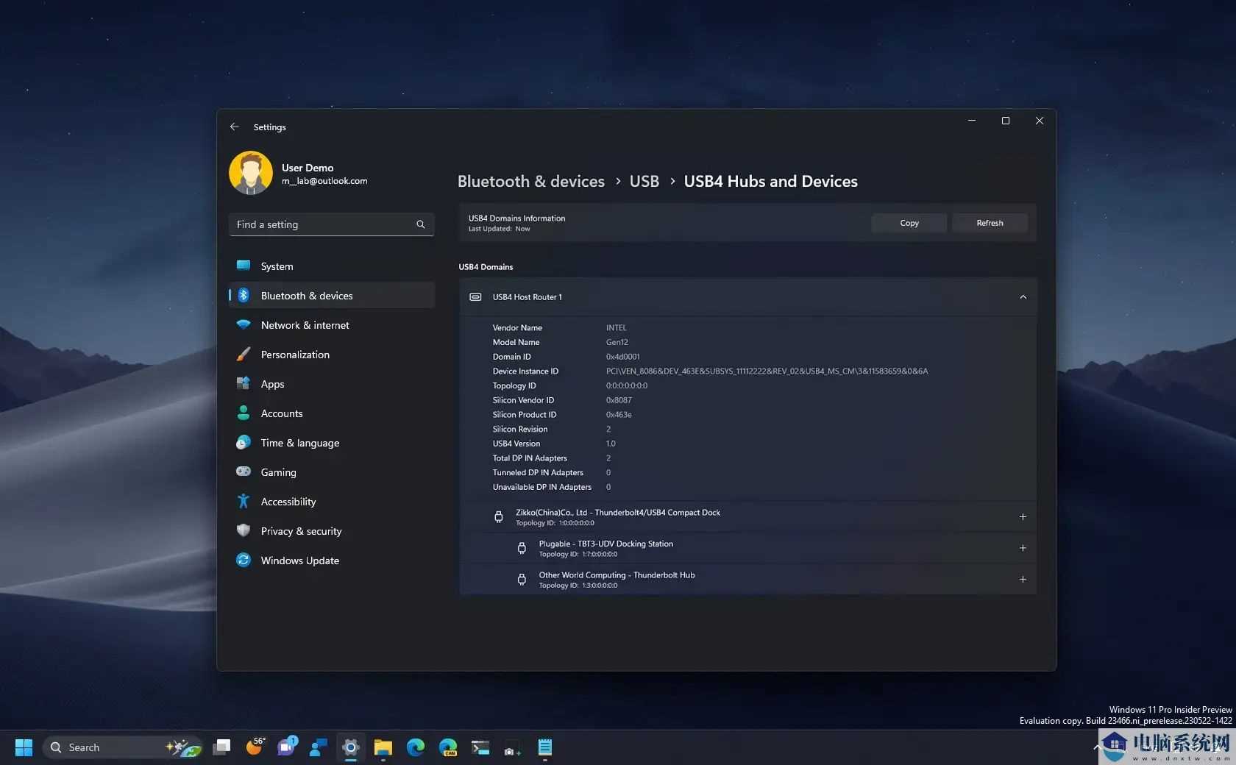
Task: Open the Feedback Hub taskbar icon
Action: coord(319,747)
